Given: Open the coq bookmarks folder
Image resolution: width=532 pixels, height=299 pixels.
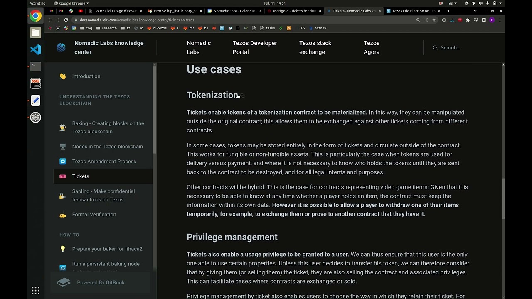Looking at the screenshot, I should click(86, 28).
